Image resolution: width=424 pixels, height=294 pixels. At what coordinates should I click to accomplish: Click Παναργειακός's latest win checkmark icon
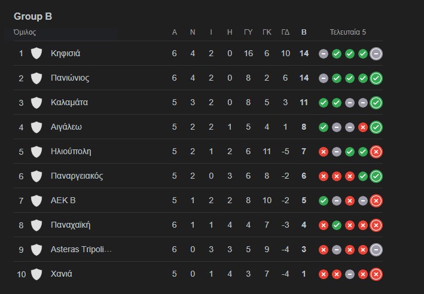pyautogui.click(x=376, y=176)
